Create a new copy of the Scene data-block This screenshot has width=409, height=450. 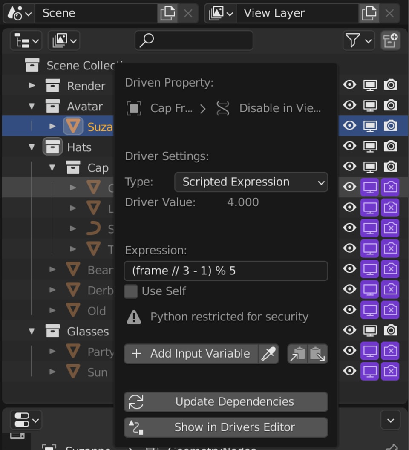pyautogui.click(x=168, y=13)
